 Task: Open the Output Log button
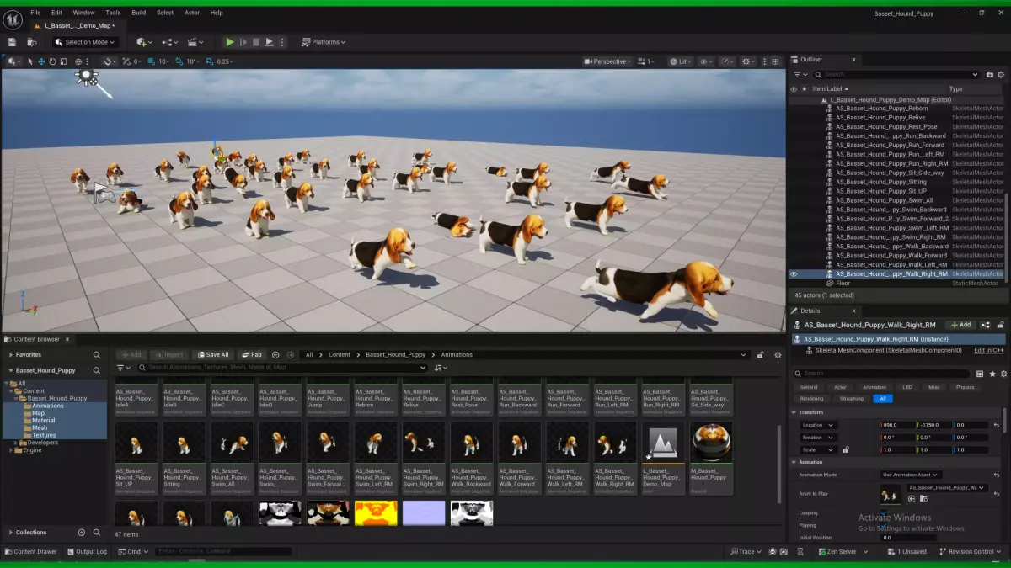[86, 552]
